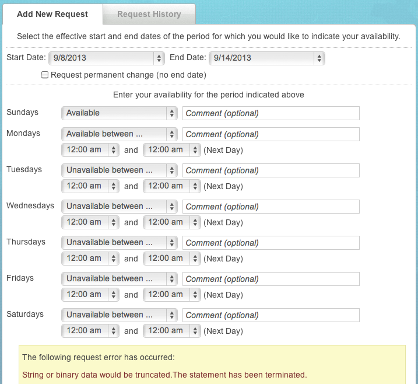Viewport: 418px width, 384px height.
Task: Open the Tuesdays availability dropdown
Action: 120,170
